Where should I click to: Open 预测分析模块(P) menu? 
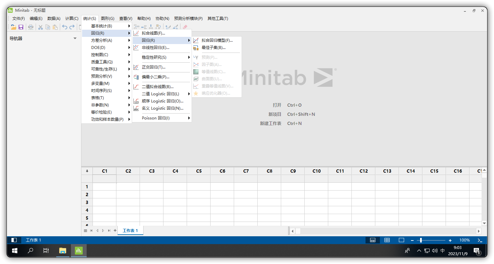click(188, 19)
